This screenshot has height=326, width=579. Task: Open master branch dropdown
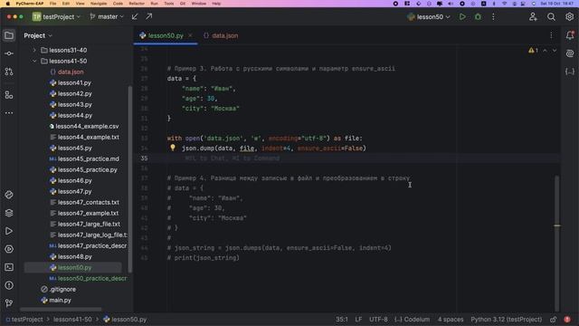[x=107, y=16]
